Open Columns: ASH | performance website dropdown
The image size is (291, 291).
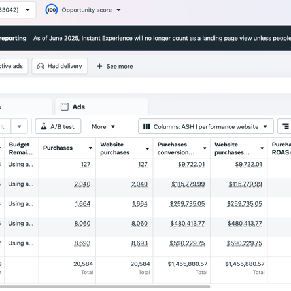pos(206,126)
